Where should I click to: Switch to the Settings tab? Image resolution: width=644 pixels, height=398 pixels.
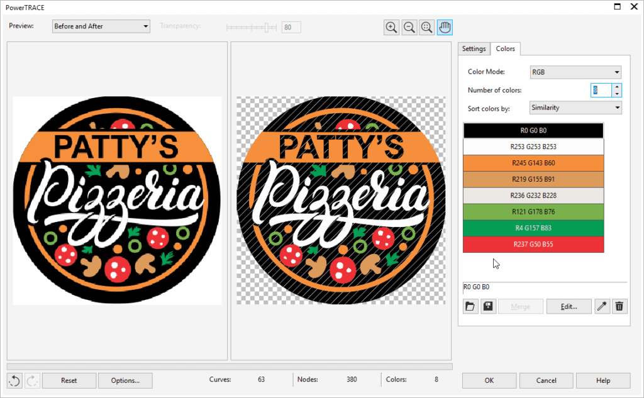coord(474,48)
